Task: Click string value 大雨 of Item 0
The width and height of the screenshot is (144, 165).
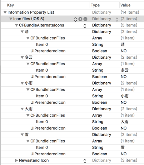Action: [125, 122]
